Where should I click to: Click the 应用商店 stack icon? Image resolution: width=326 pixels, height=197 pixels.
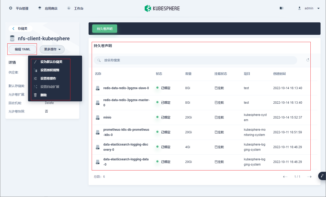coord(40,8)
